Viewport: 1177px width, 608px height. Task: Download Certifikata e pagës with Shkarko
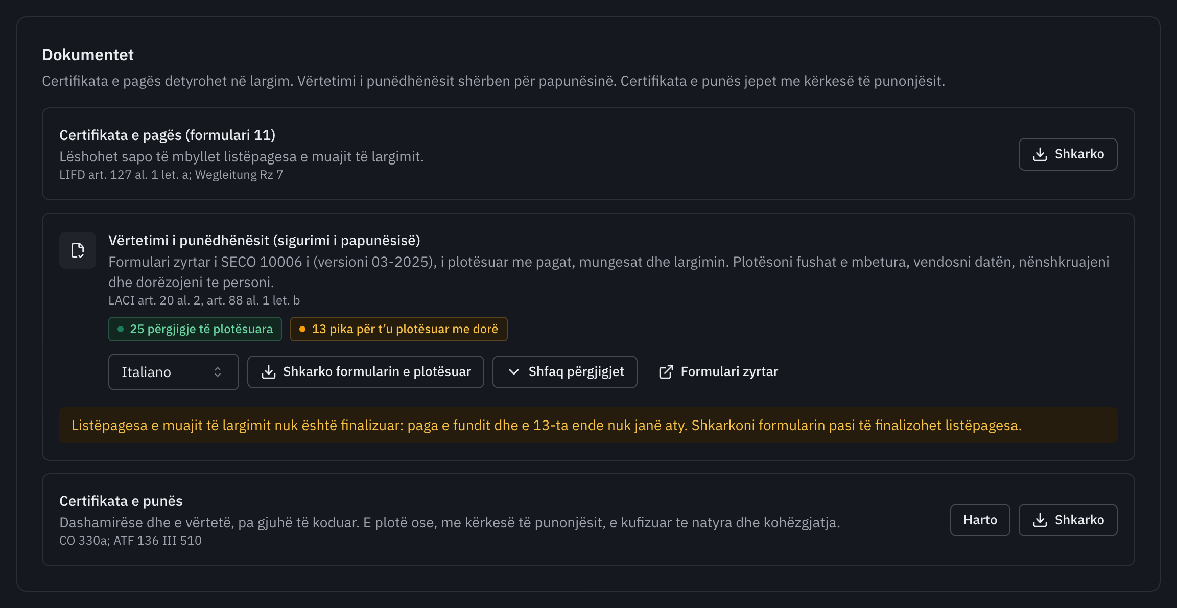(x=1068, y=154)
